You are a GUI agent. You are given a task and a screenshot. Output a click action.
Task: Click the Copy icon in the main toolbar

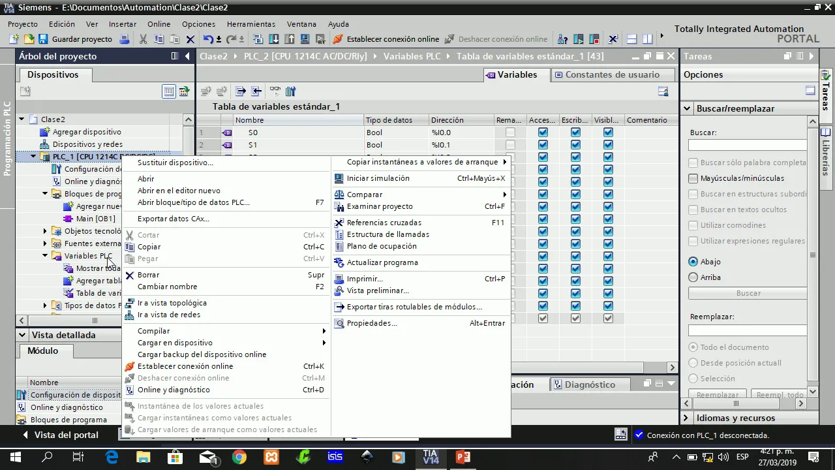click(x=159, y=39)
